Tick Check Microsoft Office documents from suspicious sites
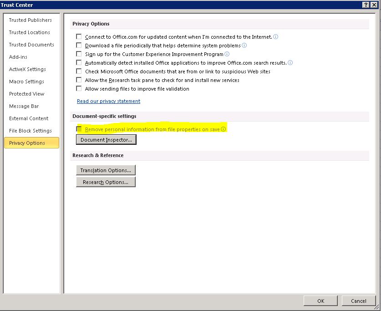Image resolution: width=381 pixels, height=311 pixels. (79, 71)
